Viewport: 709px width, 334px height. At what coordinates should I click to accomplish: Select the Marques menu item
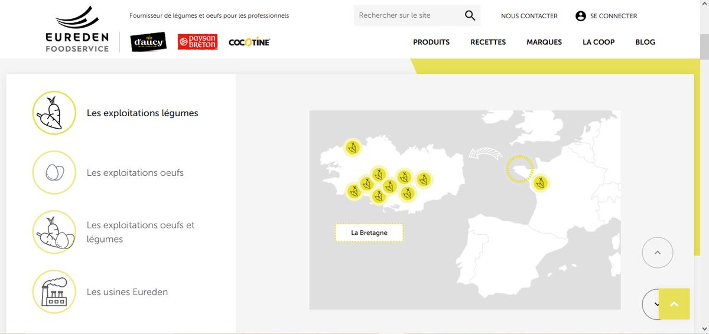point(544,42)
